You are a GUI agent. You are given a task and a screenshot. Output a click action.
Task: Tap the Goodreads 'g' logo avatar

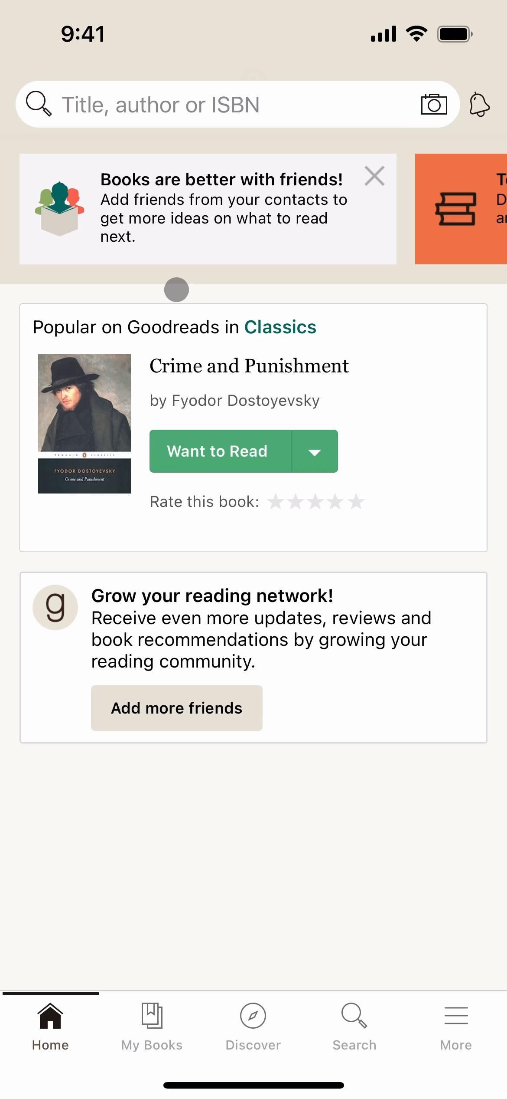[x=55, y=607]
